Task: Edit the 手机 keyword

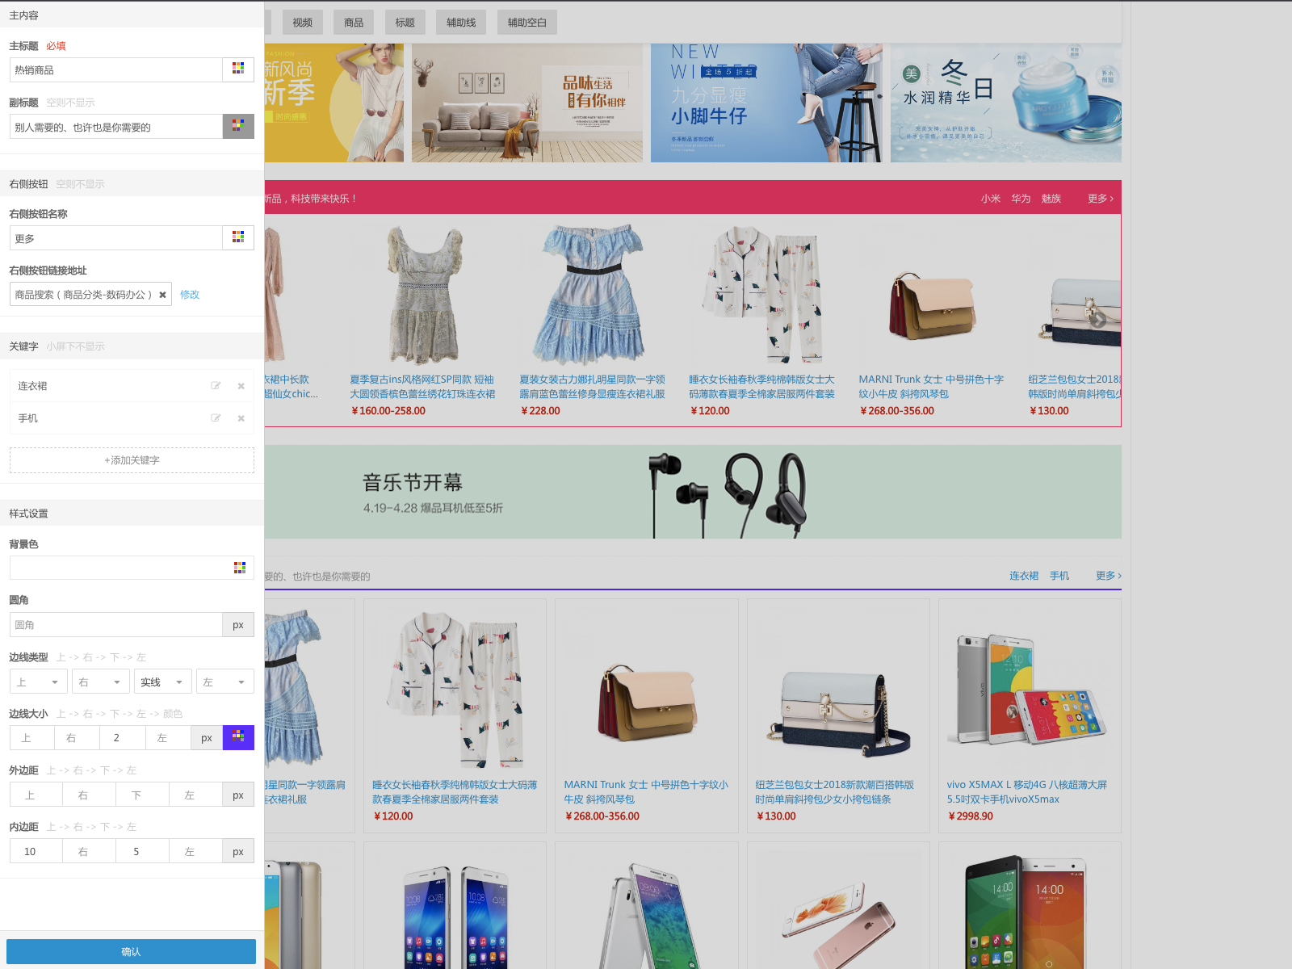Action: 216,418
